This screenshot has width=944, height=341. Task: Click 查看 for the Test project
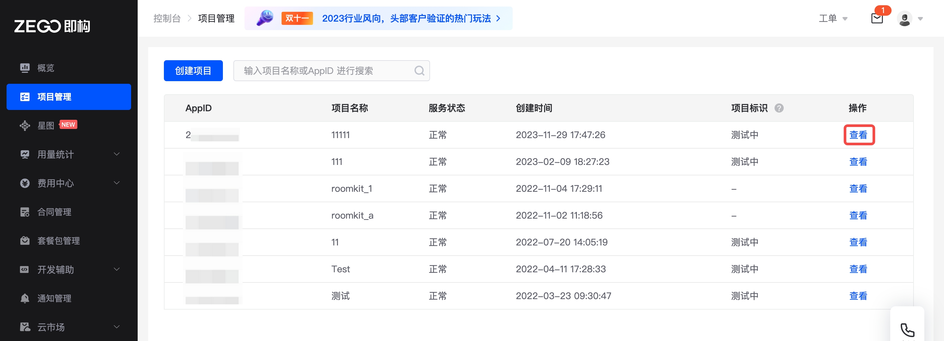tap(858, 269)
